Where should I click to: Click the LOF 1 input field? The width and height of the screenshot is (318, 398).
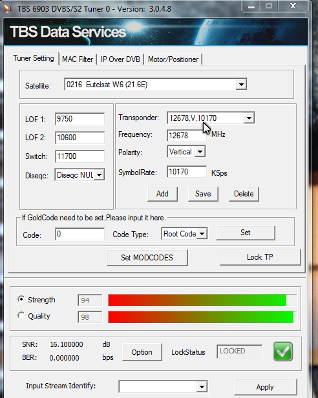(x=79, y=119)
